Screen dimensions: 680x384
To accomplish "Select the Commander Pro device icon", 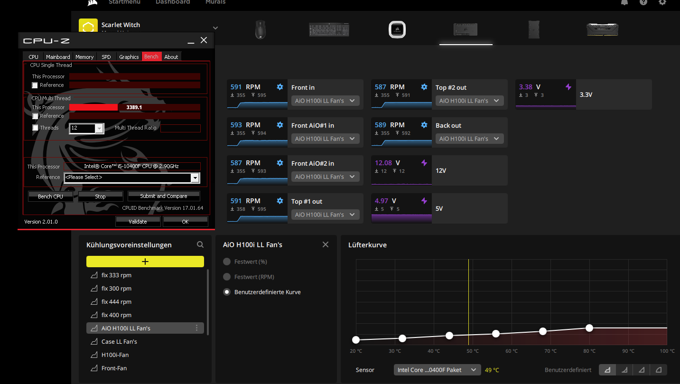I will tap(466, 29).
